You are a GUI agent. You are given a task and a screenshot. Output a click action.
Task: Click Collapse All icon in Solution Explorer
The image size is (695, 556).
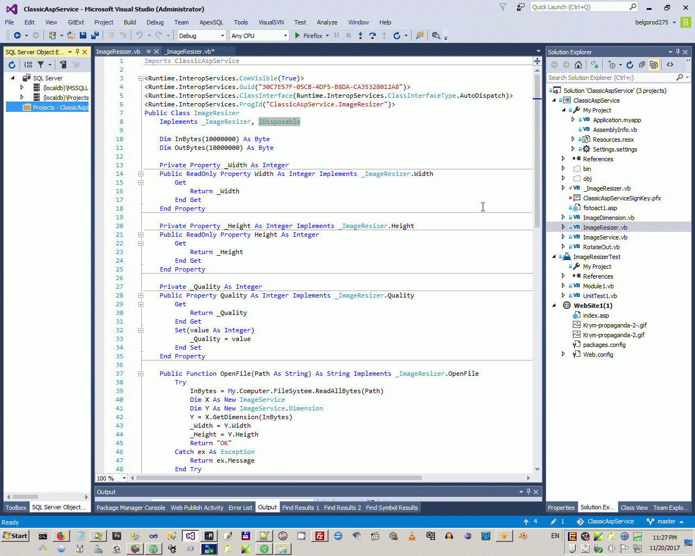click(642, 65)
